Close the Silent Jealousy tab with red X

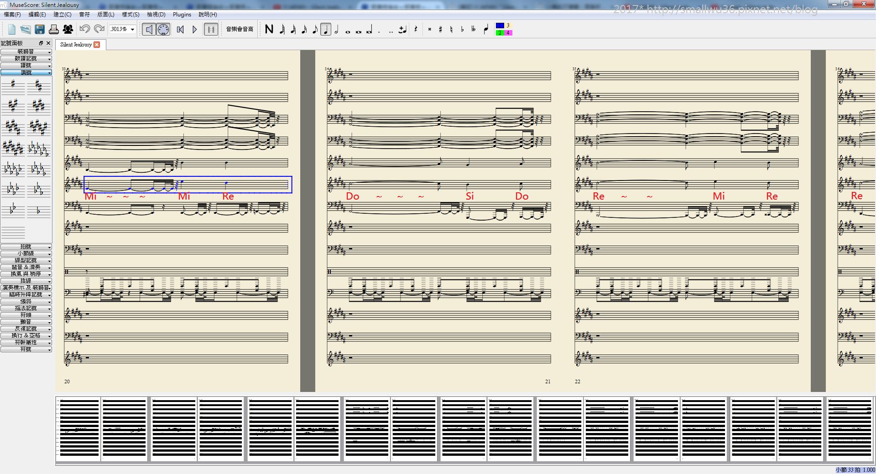click(x=97, y=45)
